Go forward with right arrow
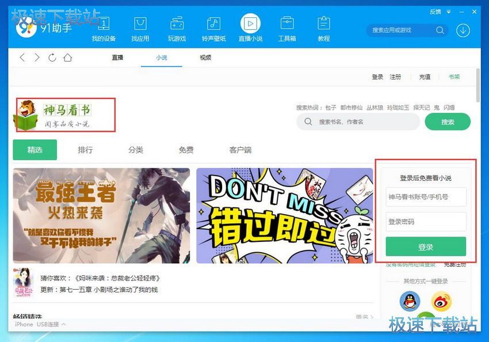This screenshot has height=342, width=489. tap(37, 58)
